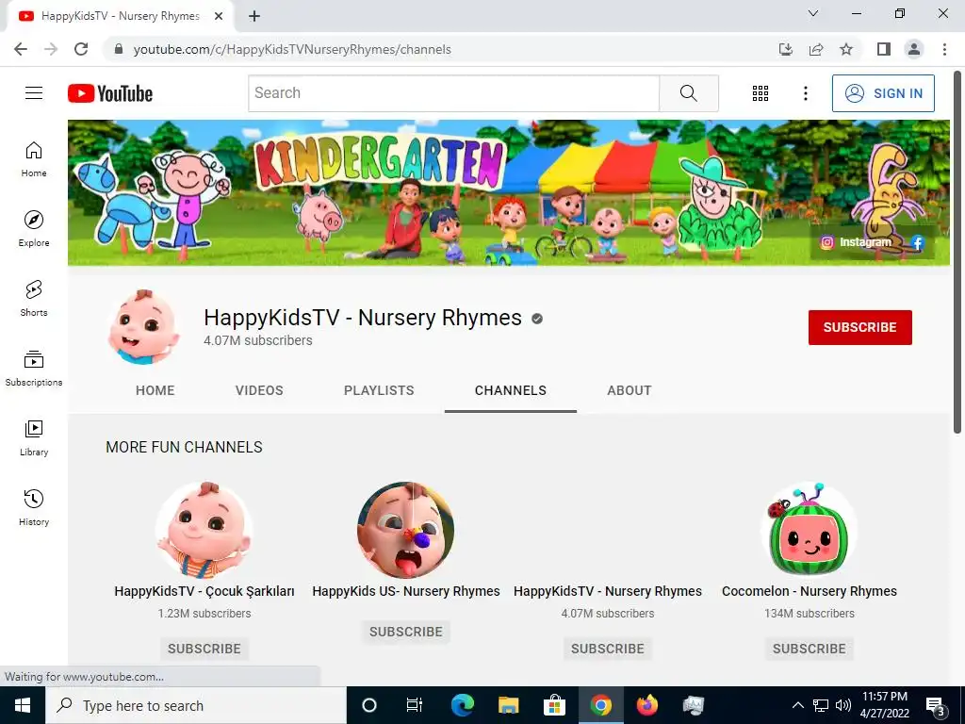
Task: Click the Kindergarten channel banner
Action: tap(508, 192)
